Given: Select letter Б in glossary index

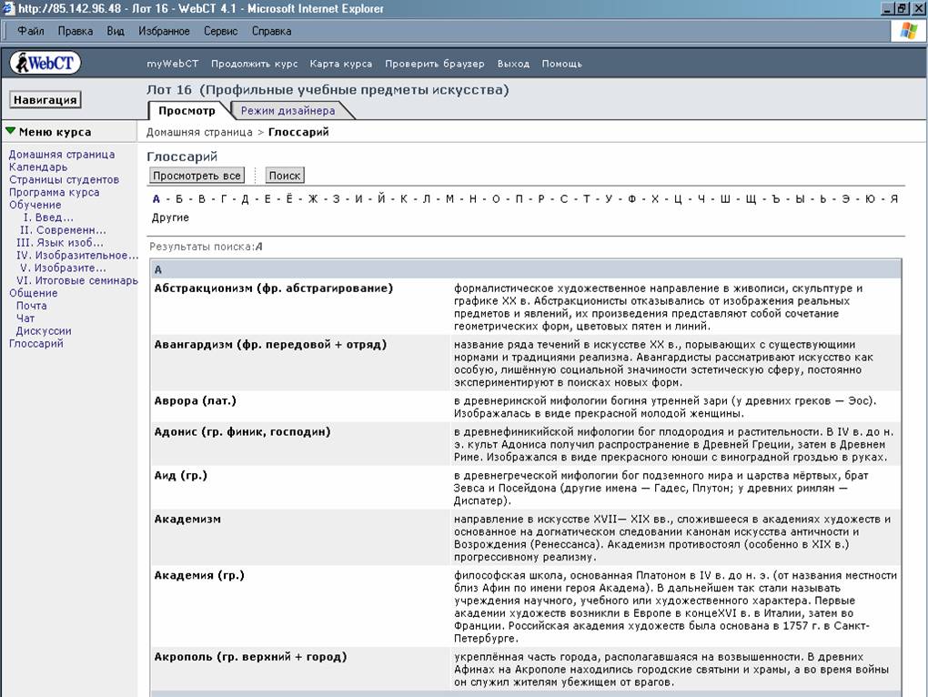Looking at the screenshot, I should tap(178, 198).
